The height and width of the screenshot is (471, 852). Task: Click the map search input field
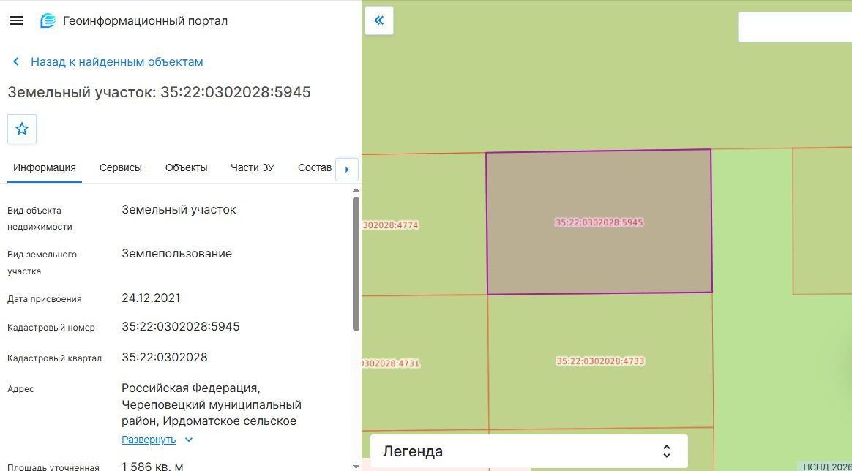795,26
